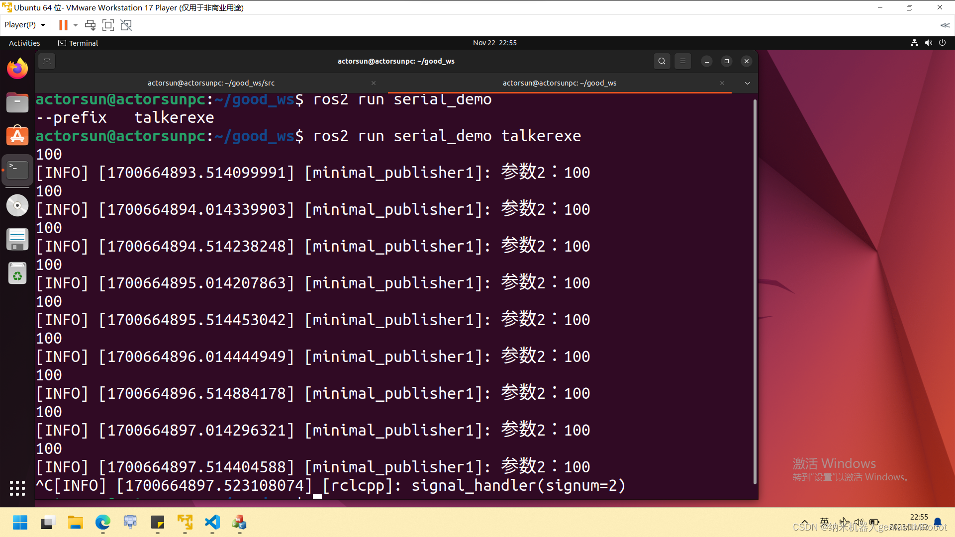Click Nov 22 22:55 clock in top bar

click(495, 43)
